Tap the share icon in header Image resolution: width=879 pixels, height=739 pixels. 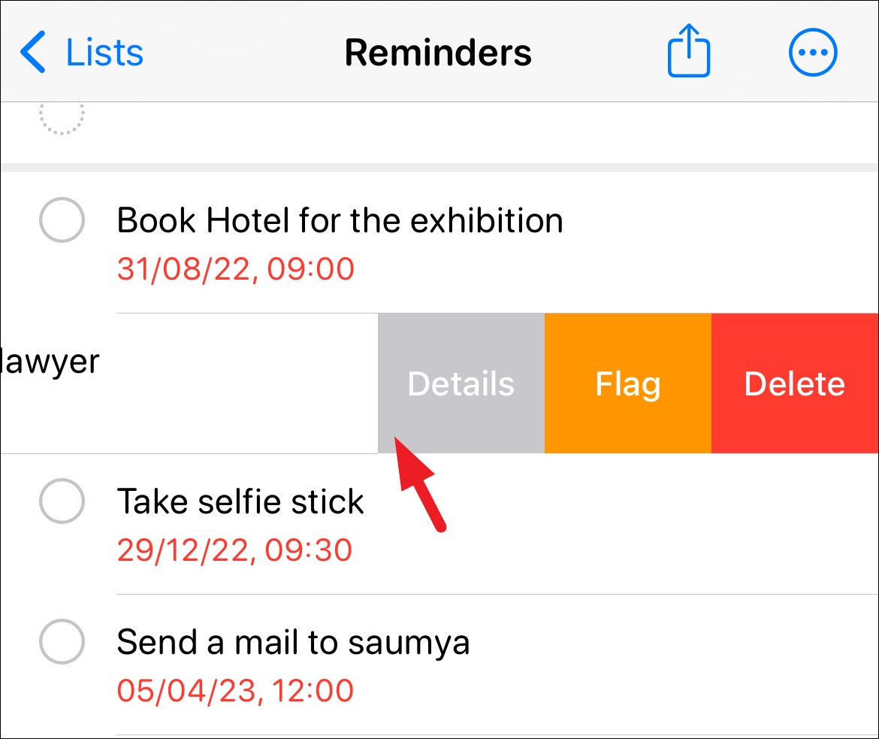coord(688,50)
